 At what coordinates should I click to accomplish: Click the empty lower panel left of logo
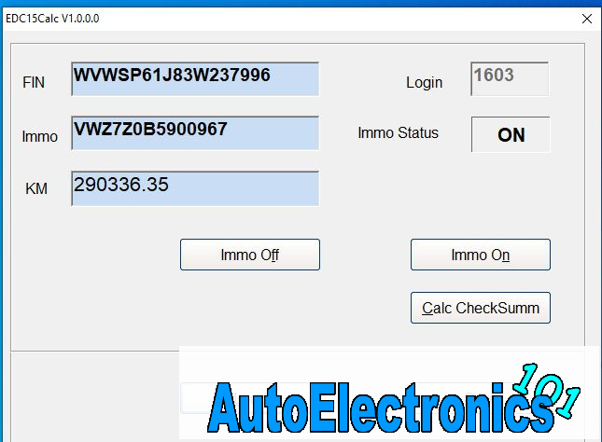point(93,392)
